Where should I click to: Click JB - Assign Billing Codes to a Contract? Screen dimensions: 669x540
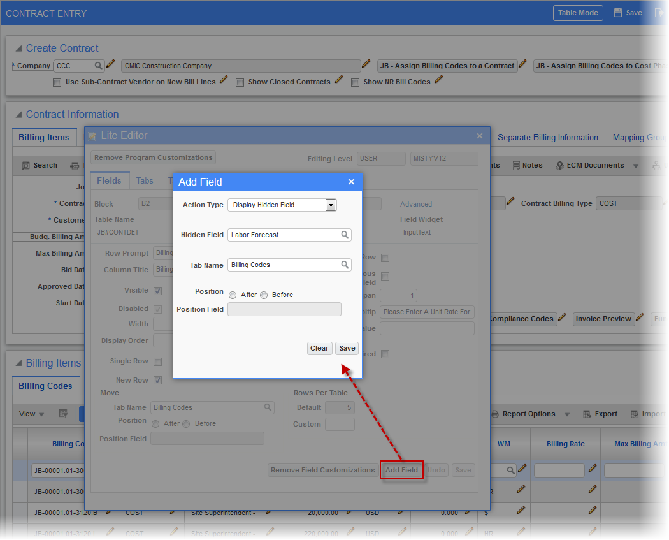(x=447, y=66)
